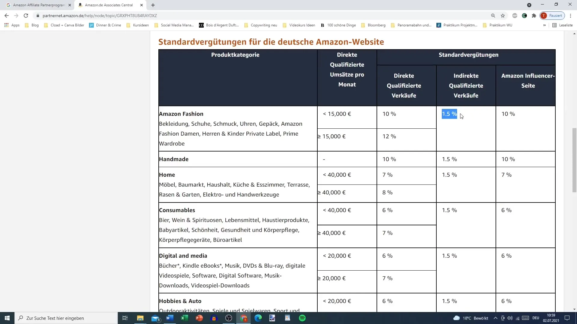
Task: Open the Pausiert profile button
Action: [552, 16]
